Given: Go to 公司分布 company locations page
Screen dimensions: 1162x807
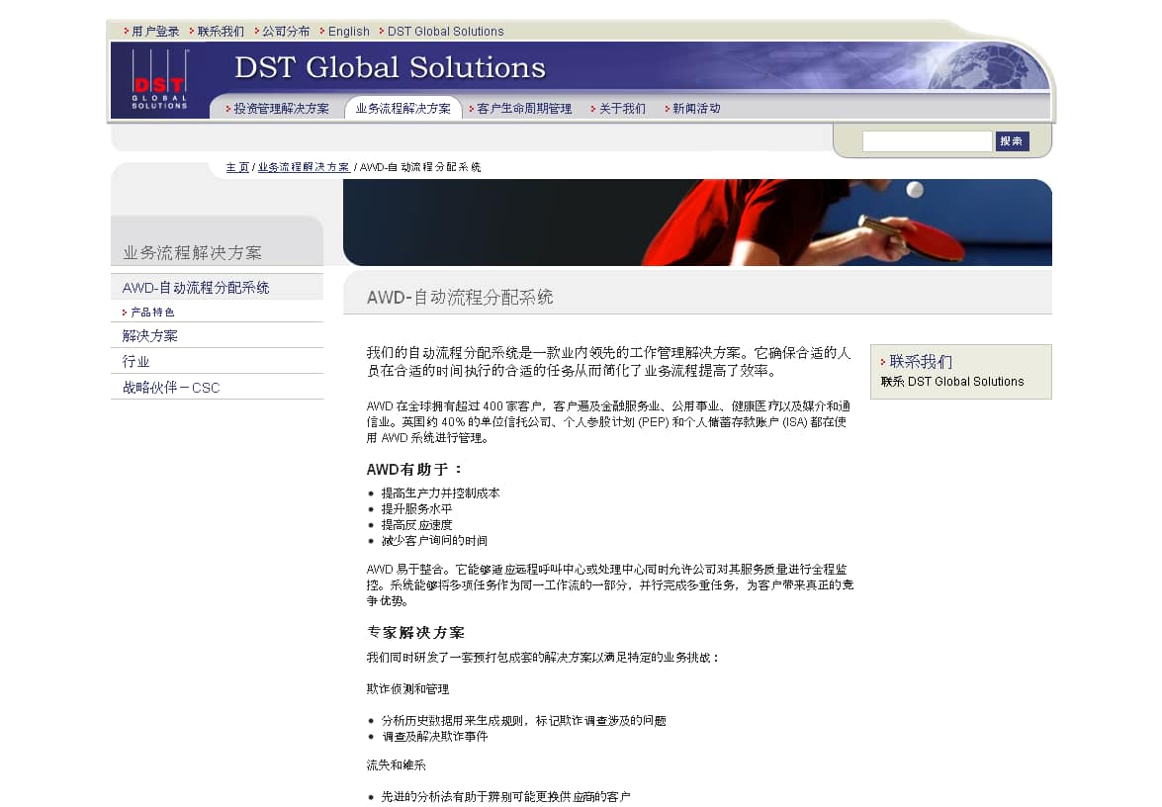Looking at the screenshot, I should (x=286, y=32).
